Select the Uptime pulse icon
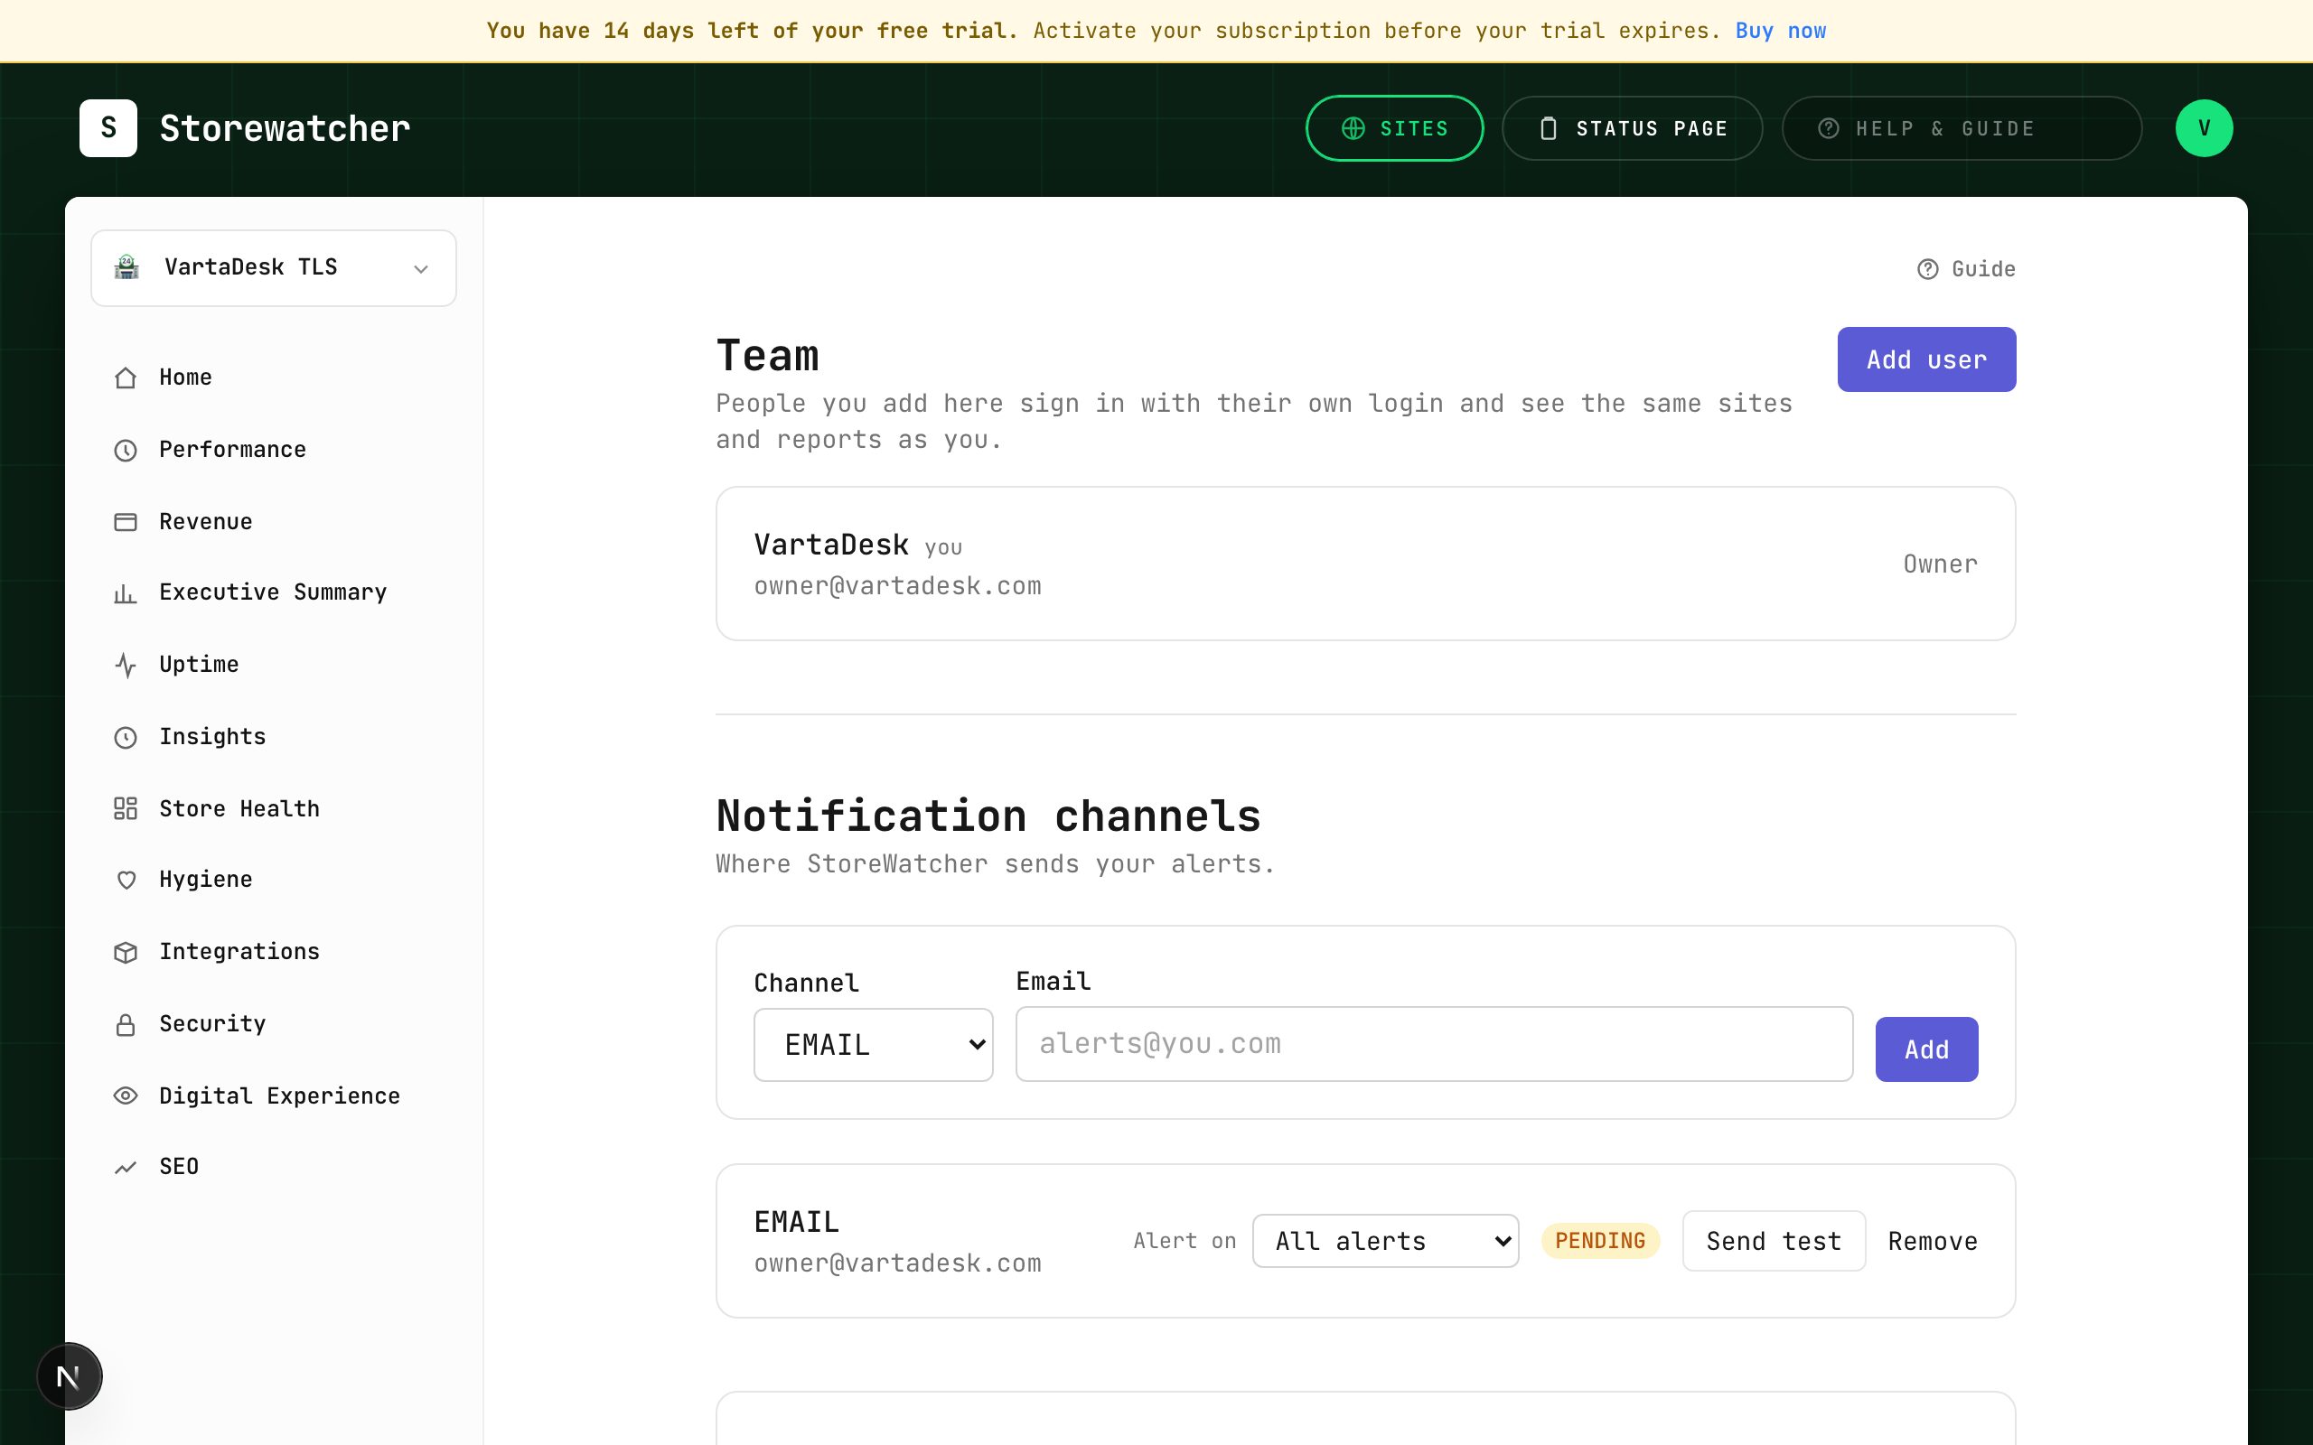The height and width of the screenshot is (1445, 2313). (126, 666)
